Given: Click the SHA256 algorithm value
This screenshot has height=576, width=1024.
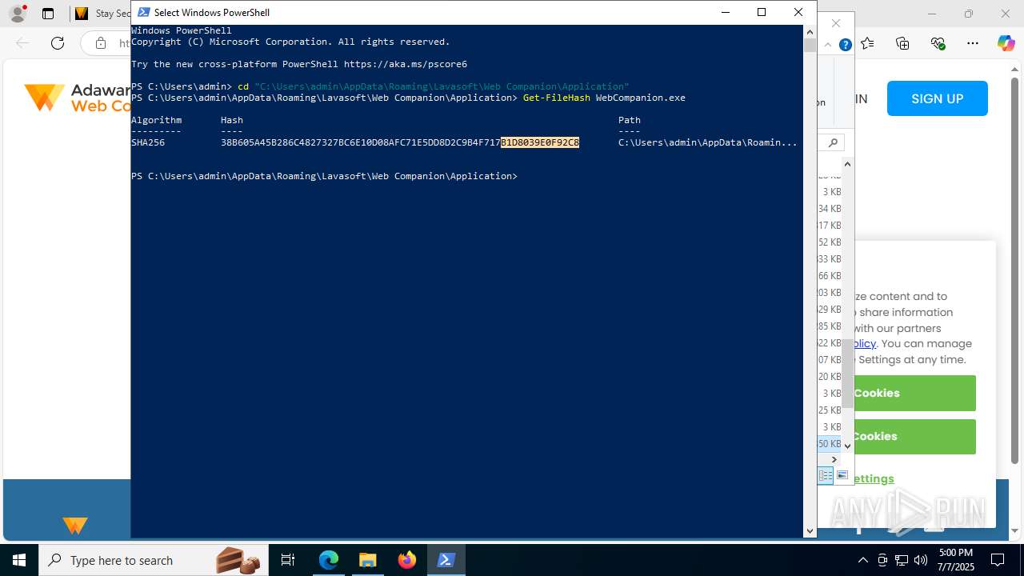Looking at the screenshot, I should click(148, 142).
